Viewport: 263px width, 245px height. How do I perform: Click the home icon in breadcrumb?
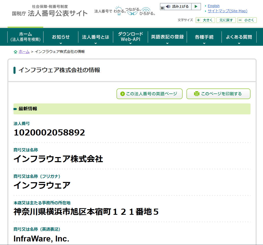coord(16,52)
